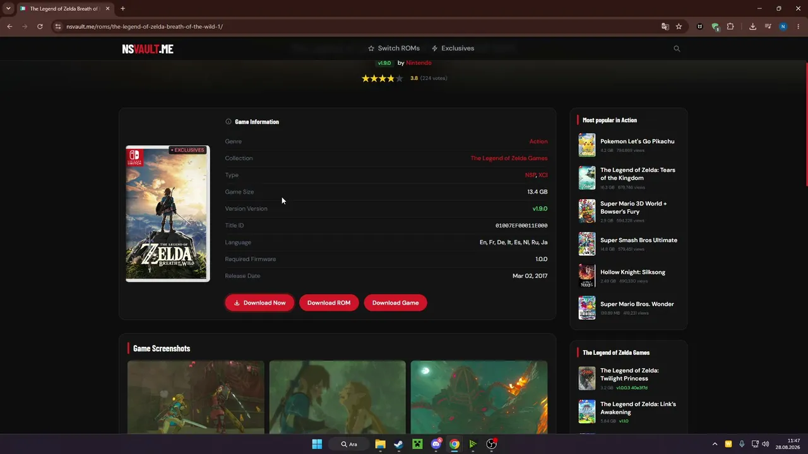Rate the game using the star rating
Viewport: 808px width, 454px height.
[x=382, y=78]
